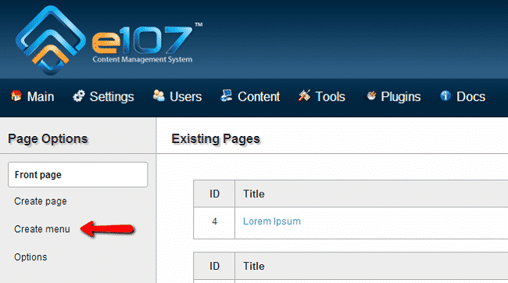Open the Users menu
Screen dimensions: 508x283
click(x=186, y=97)
